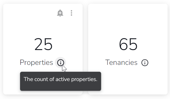This screenshot has height=99, width=170.
Task: Click the dark tooltip box below Properties
Action: pos(60,81)
